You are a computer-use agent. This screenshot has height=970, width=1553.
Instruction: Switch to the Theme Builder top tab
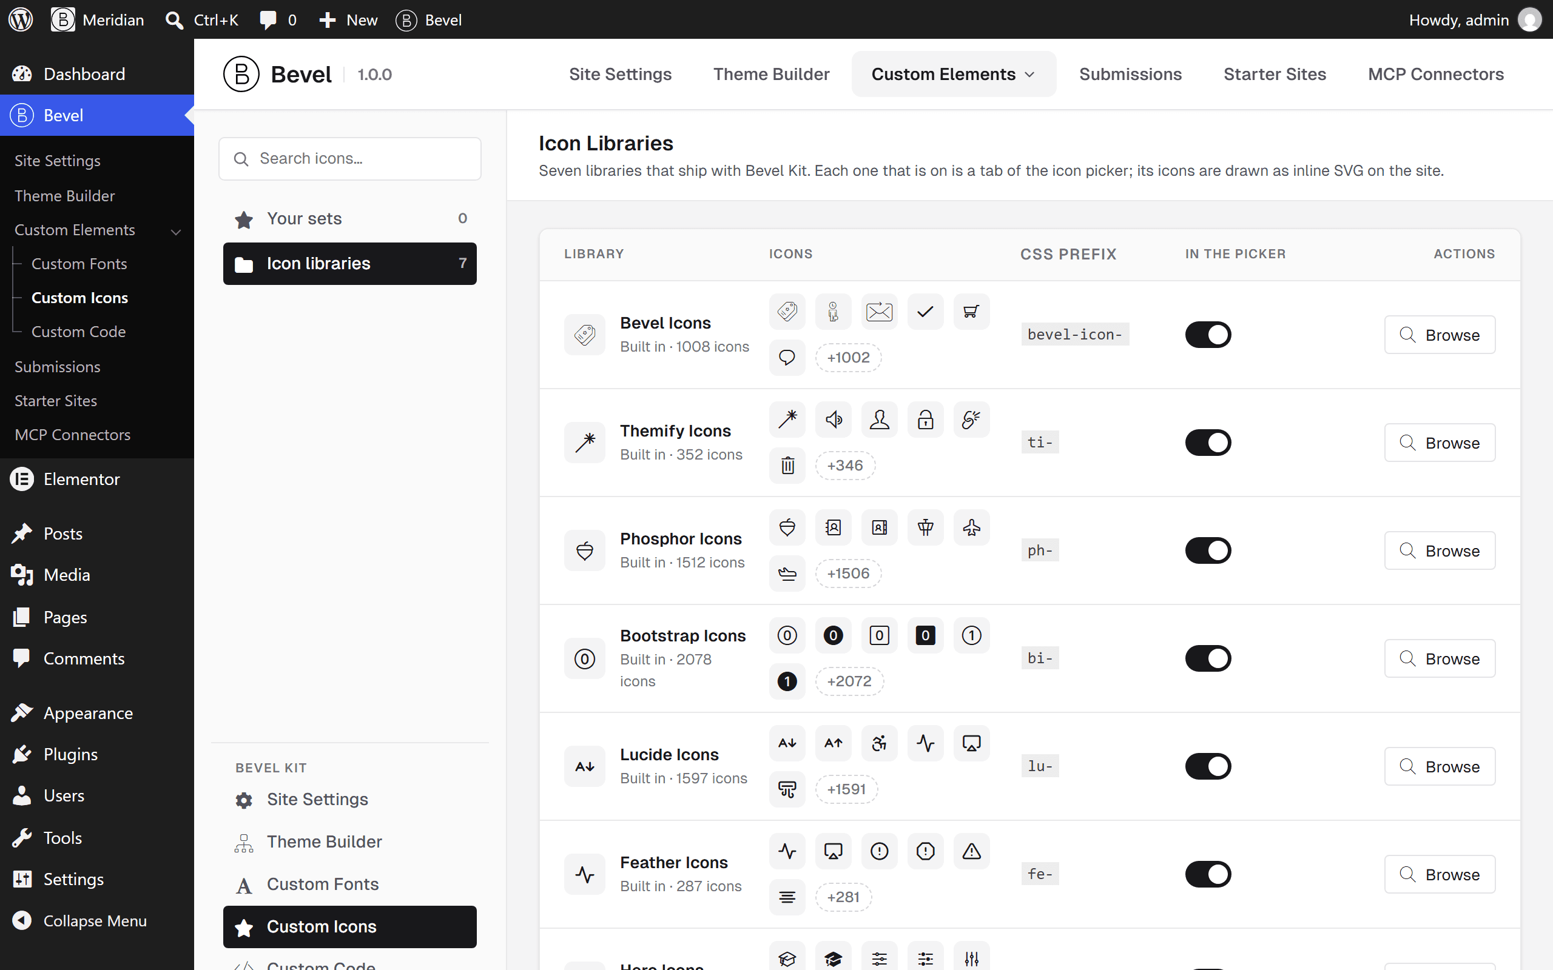pyautogui.click(x=772, y=75)
